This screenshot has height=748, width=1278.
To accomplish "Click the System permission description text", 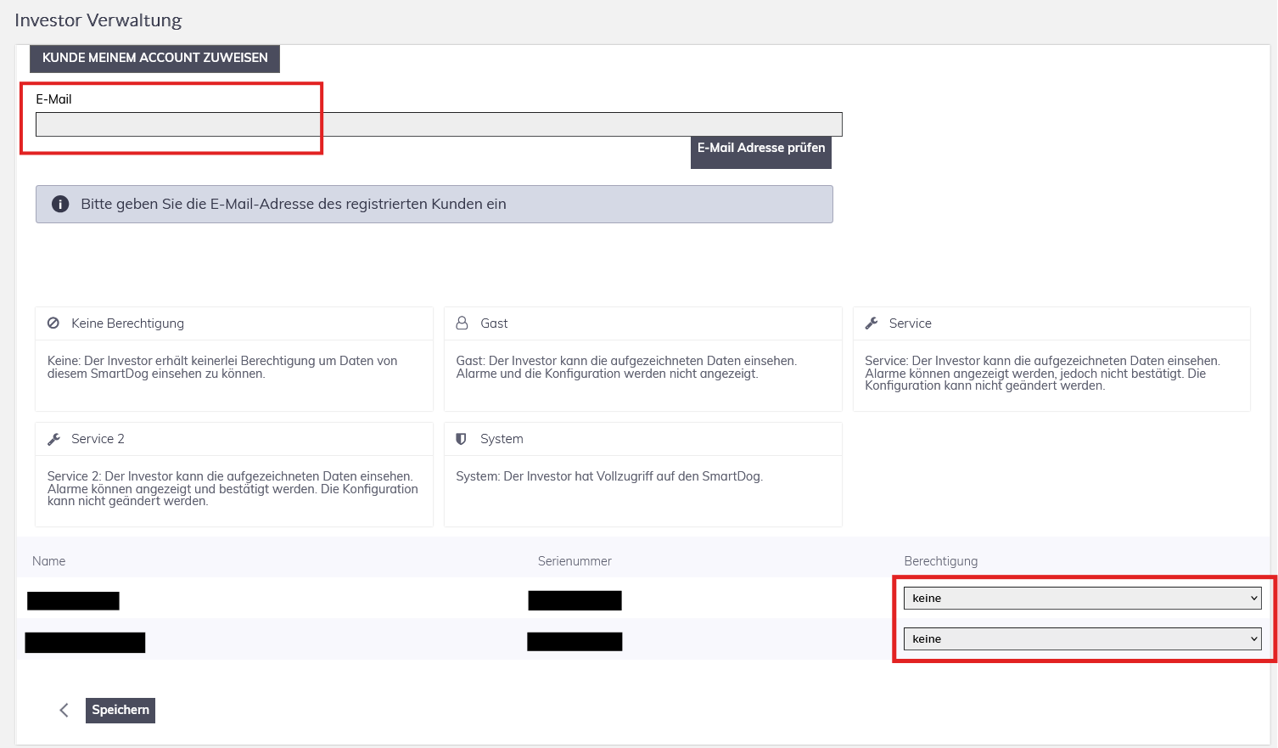I will tap(609, 476).
